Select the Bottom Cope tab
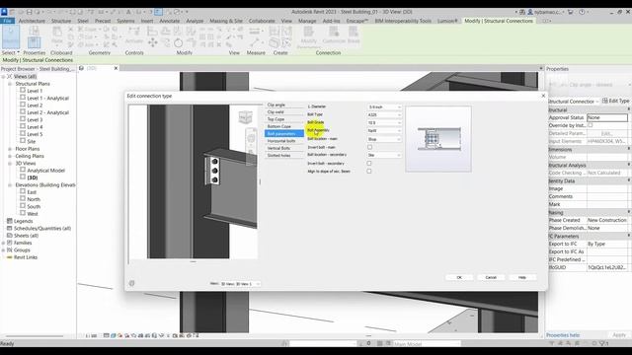 (x=284, y=126)
